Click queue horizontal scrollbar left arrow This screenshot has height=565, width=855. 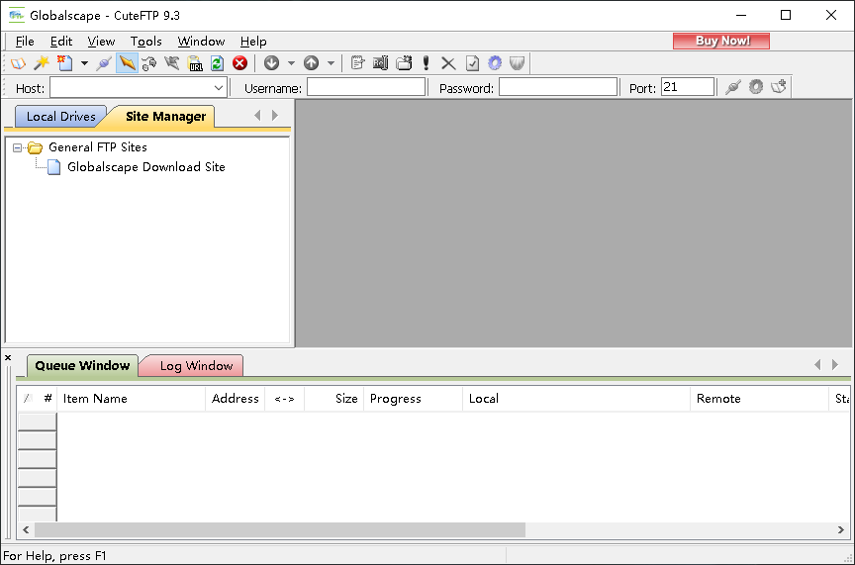click(x=26, y=529)
